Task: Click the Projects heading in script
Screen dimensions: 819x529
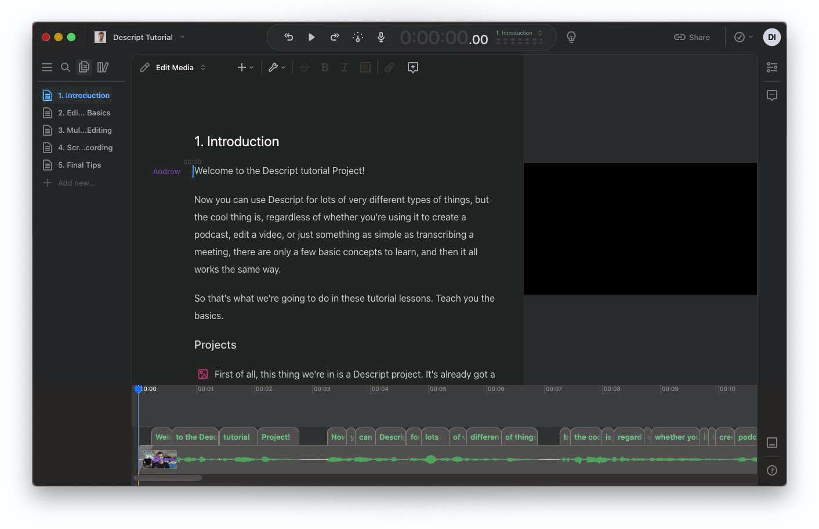Action: tap(215, 345)
